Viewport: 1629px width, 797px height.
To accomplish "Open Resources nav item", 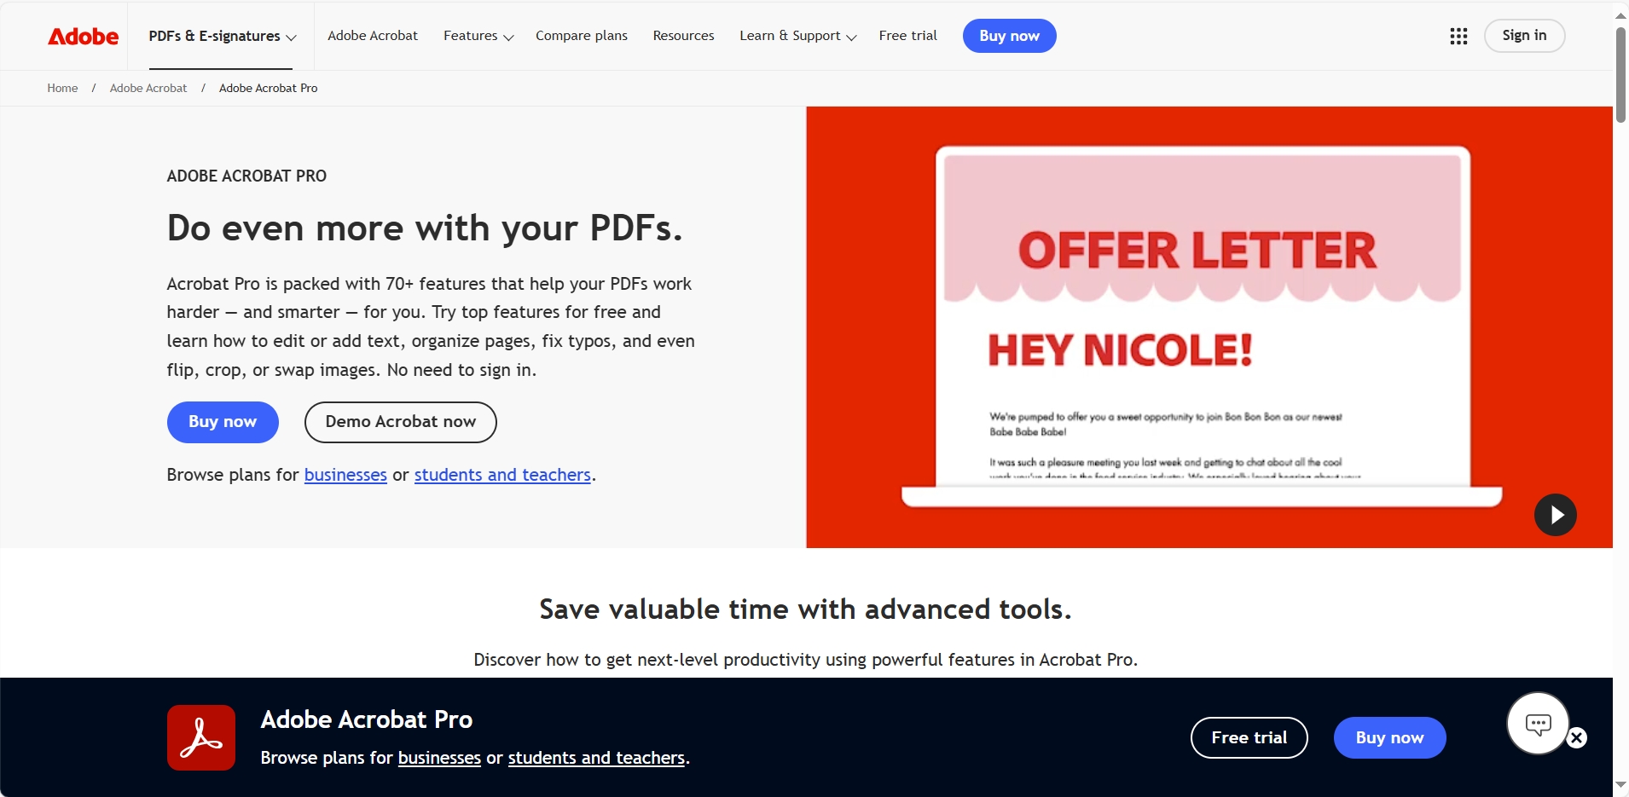I will (683, 36).
